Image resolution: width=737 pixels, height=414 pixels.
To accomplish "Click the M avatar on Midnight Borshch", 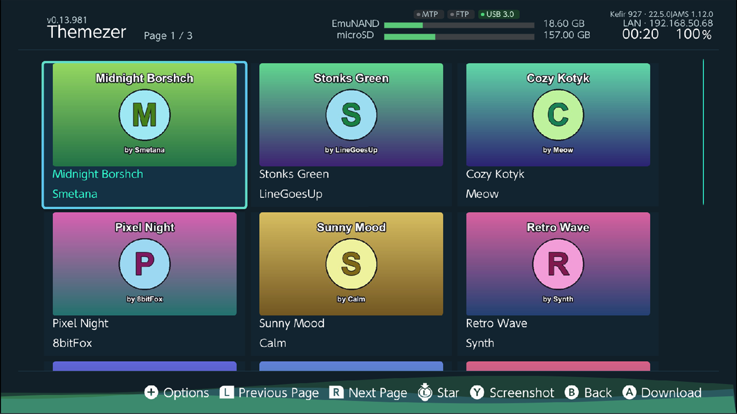I will [145, 115].
